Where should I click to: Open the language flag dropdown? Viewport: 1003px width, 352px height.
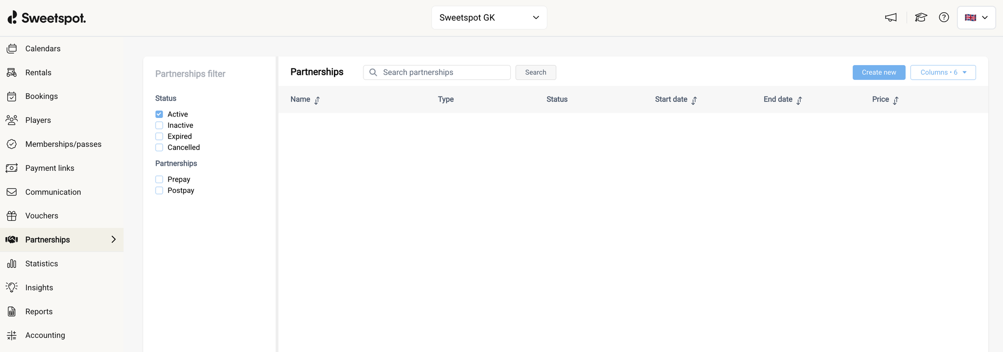tap(976, 18)
